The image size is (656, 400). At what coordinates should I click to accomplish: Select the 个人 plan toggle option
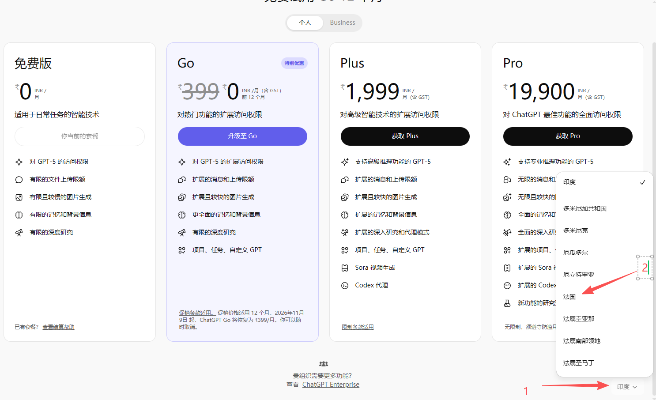305,23
